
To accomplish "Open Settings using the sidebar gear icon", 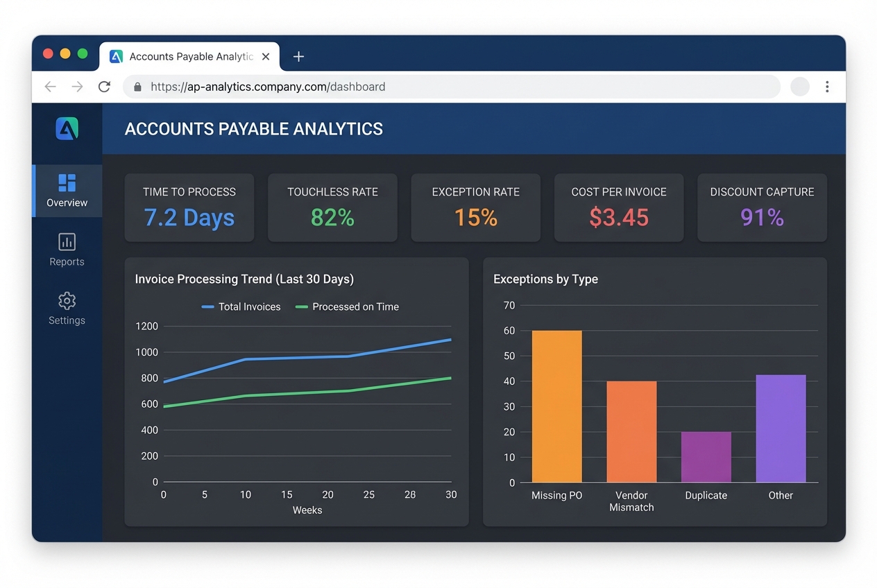I will coord(67,309).
